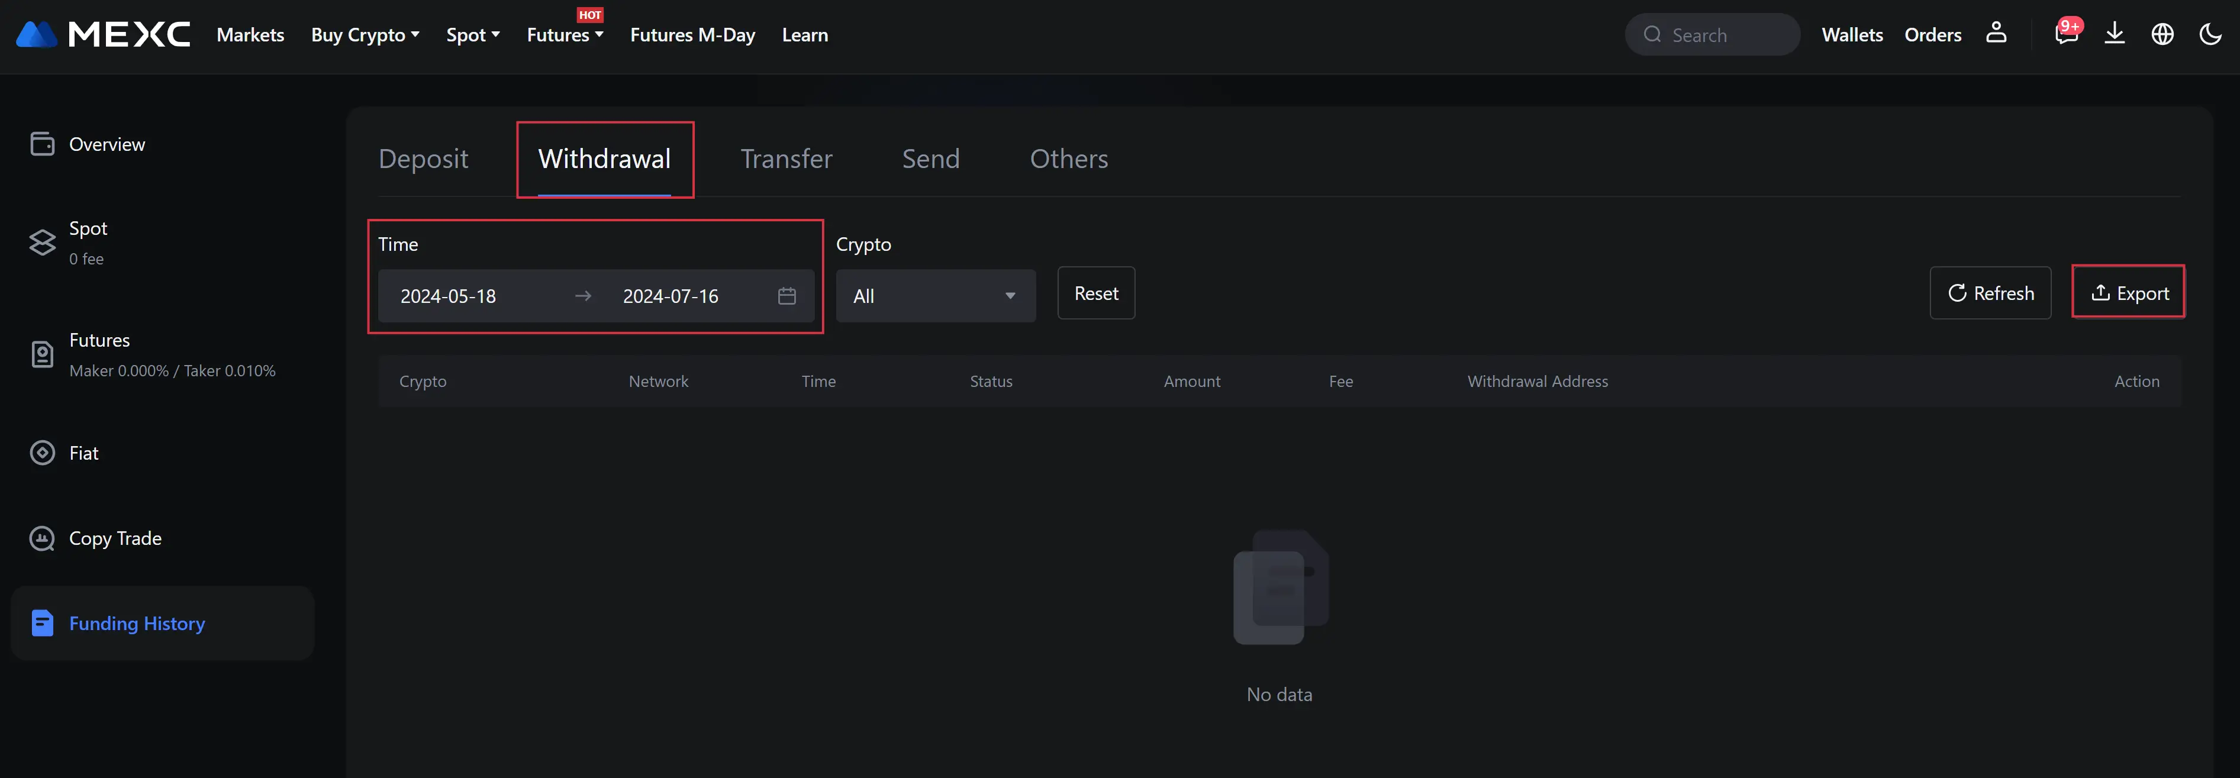Select the Copy Trade sidebar icon
This screenshot has height=778, width=2240.
[42, 538]
